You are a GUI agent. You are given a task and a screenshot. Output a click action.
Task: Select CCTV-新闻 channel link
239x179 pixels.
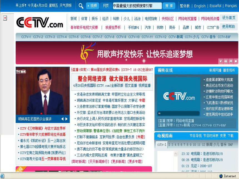pos(176,37)
